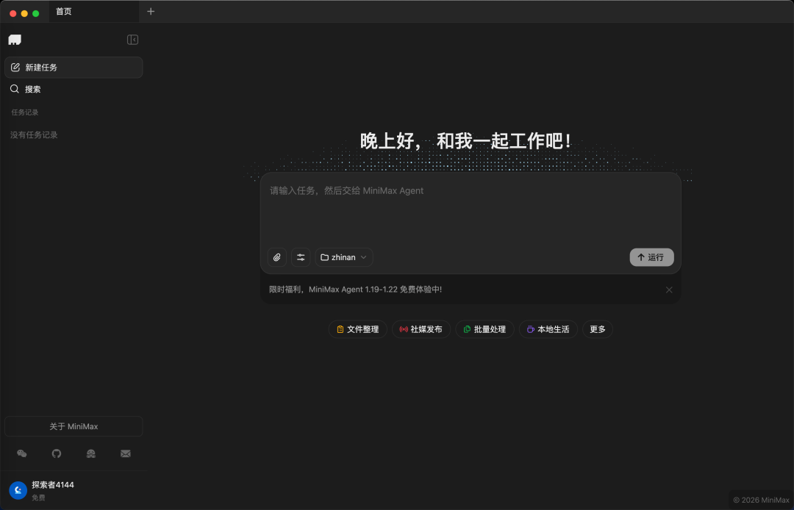Screen dimensions: 794x510
Task: Open the model settings sliders icon
Action: click(x=301, y=257)
